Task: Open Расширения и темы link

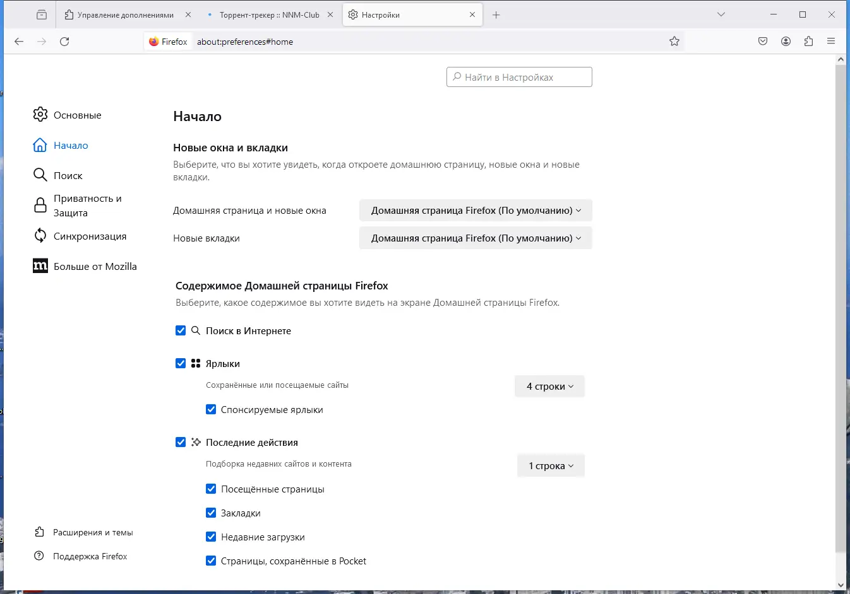Action: tap(92, 532)
